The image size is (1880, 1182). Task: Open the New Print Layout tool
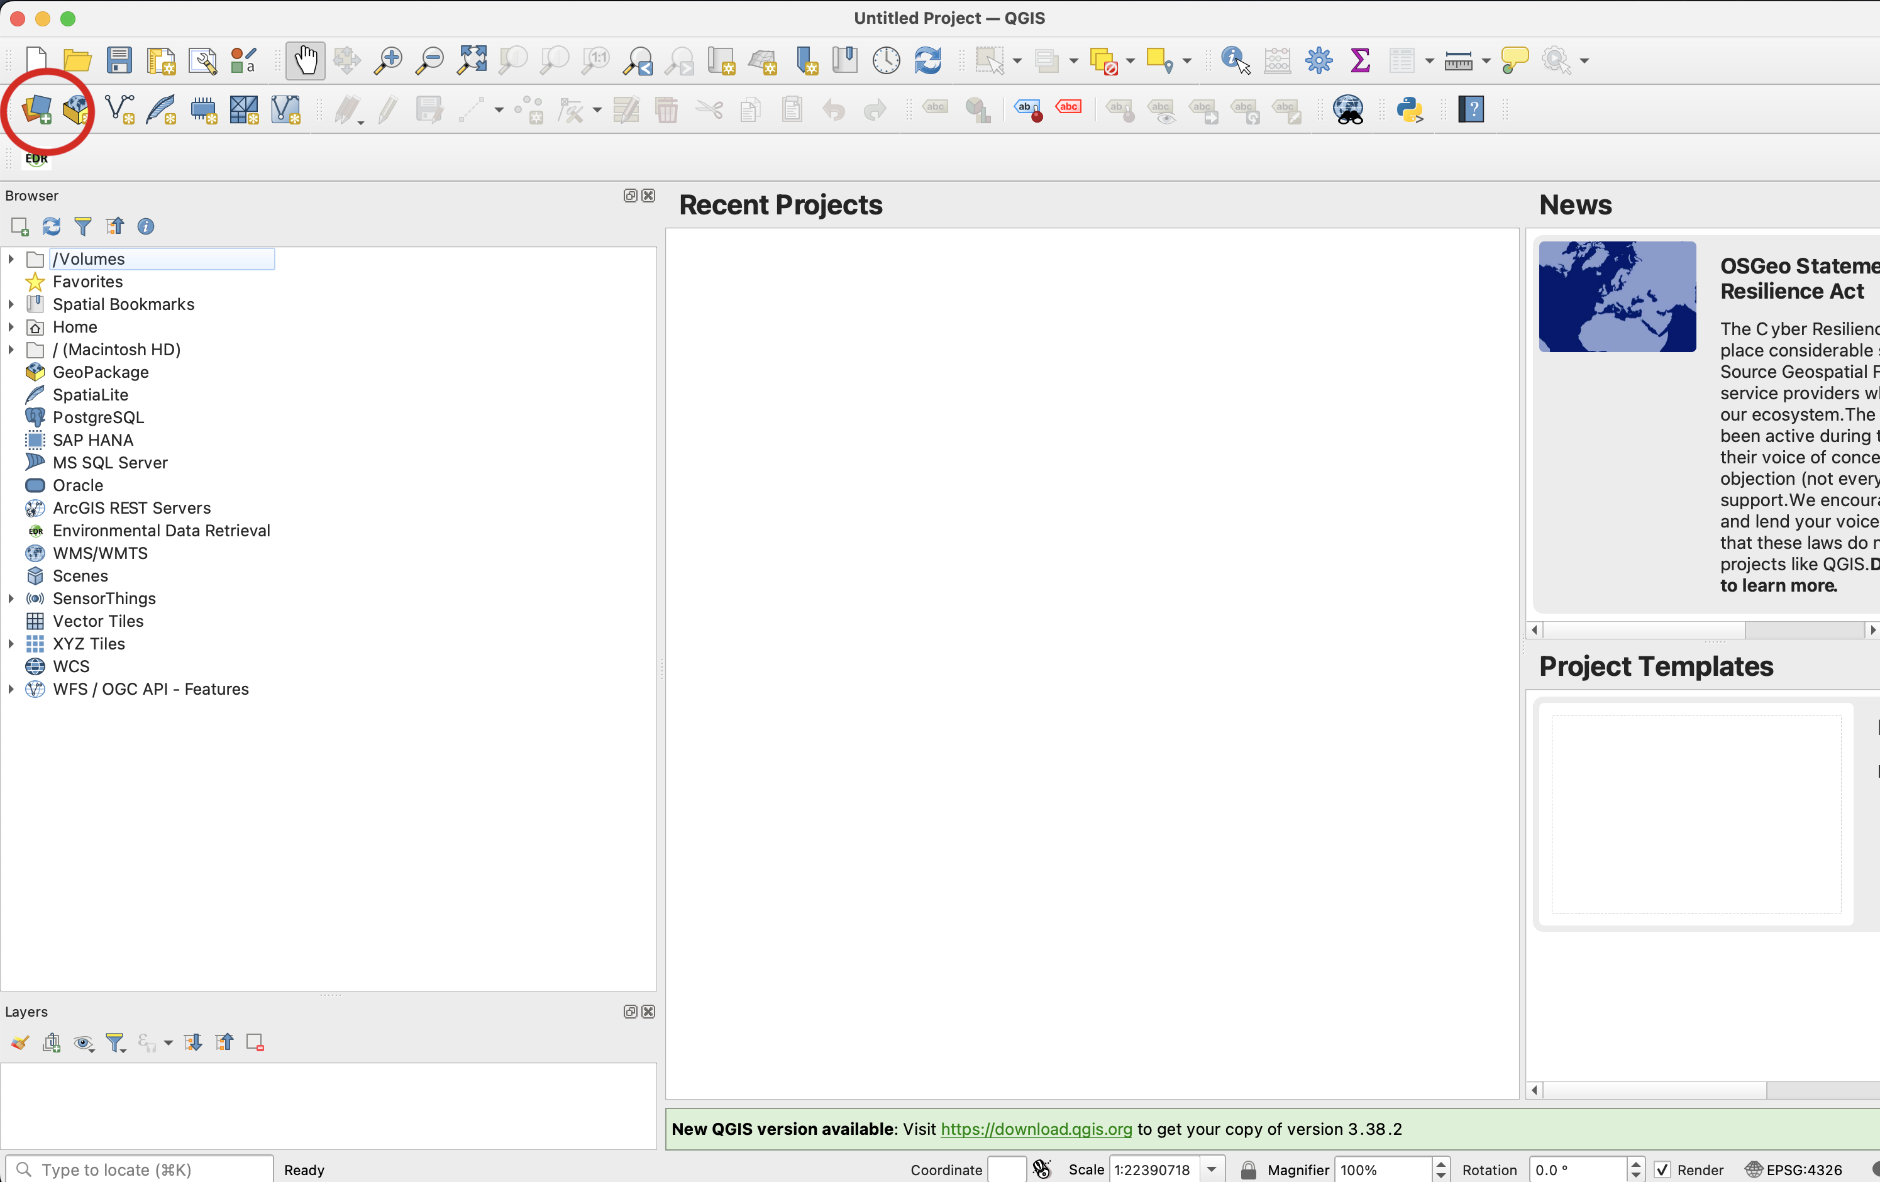tap(161, 60)
